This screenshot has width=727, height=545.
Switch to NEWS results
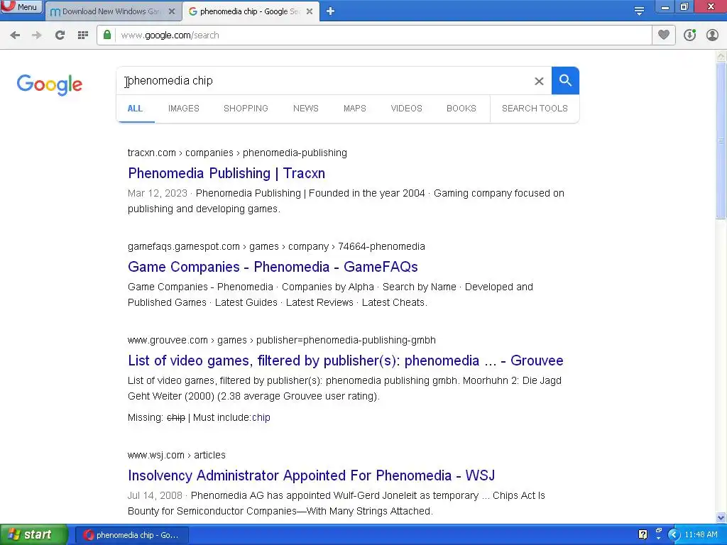coord(305,109)
